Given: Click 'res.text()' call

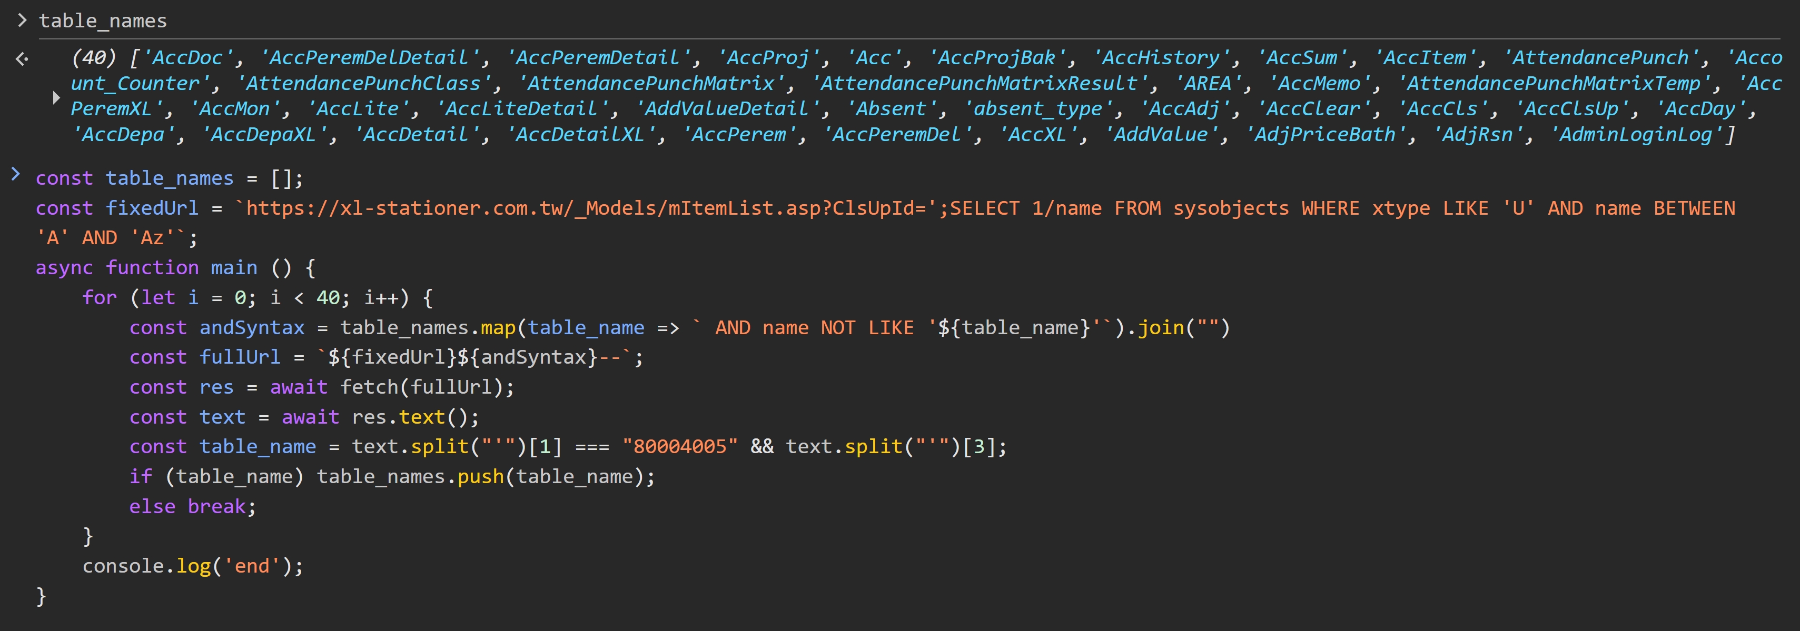Looking at the screenshot, I should (x=410, y=417).
